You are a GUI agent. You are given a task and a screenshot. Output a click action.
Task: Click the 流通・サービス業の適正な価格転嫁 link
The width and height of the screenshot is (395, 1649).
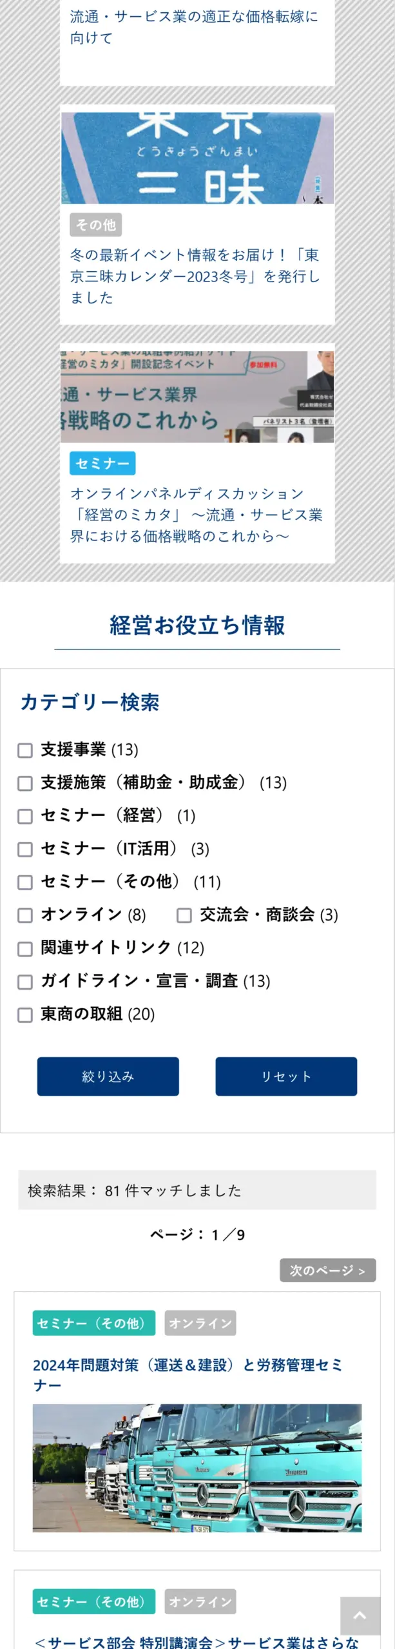tap(194, 27)
